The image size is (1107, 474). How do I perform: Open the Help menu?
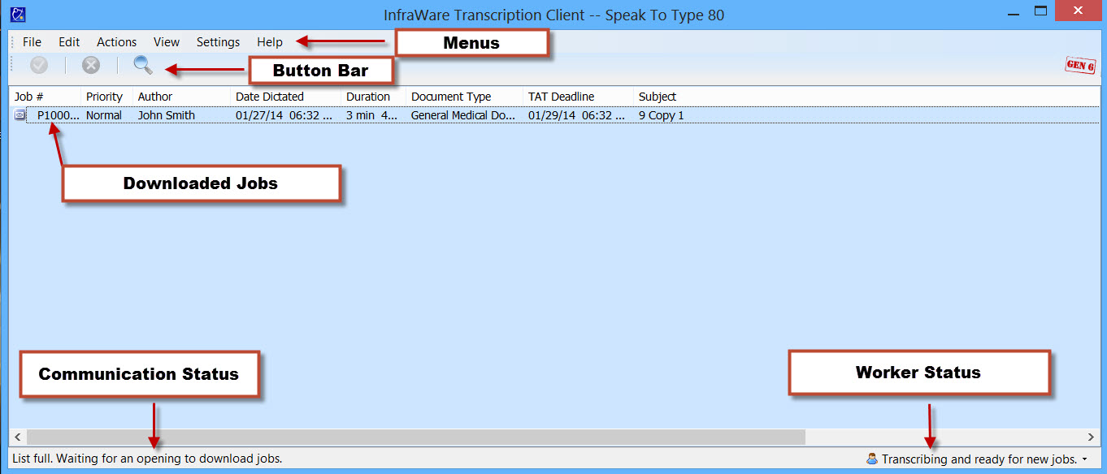tap(270, 42)
